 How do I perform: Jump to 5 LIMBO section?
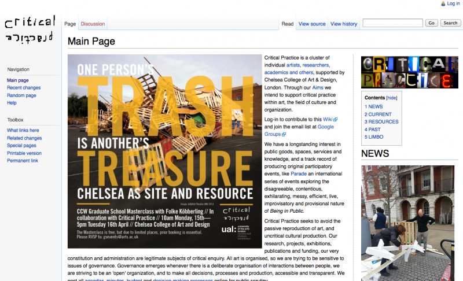(374, 137)
